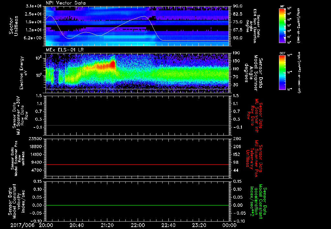The height and width of the screenshot is (229, 331).
Task: Click the "18800" scanner position tick
Action: (36, 147)
